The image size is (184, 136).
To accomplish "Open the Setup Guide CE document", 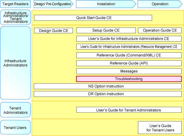I will (x=106, y=30).
